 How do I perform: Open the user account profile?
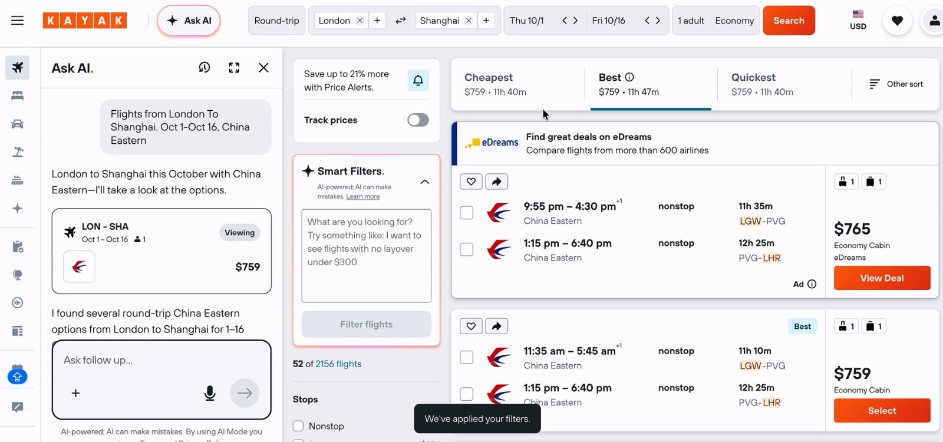(934, 21)
